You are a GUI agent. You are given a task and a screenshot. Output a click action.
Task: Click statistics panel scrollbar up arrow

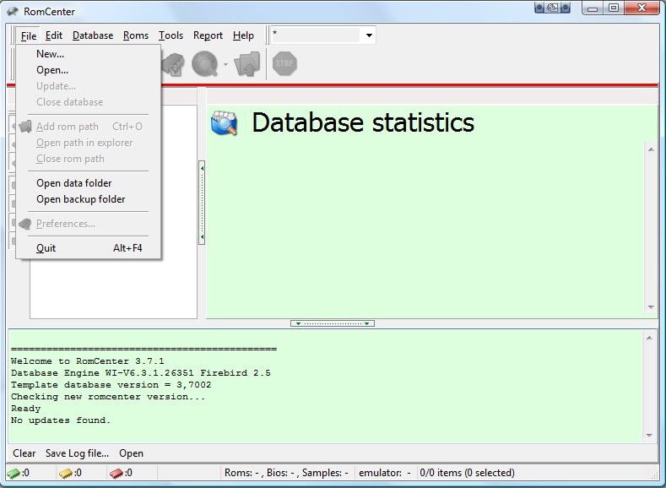point(651,149)
